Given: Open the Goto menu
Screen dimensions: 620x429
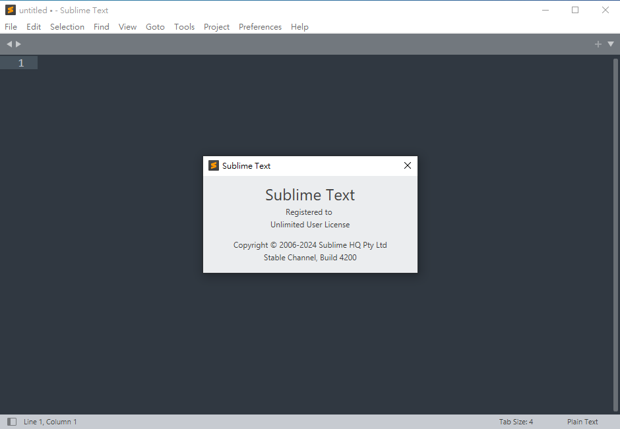Looking at the screenshot, I should [x=155, y=27].
